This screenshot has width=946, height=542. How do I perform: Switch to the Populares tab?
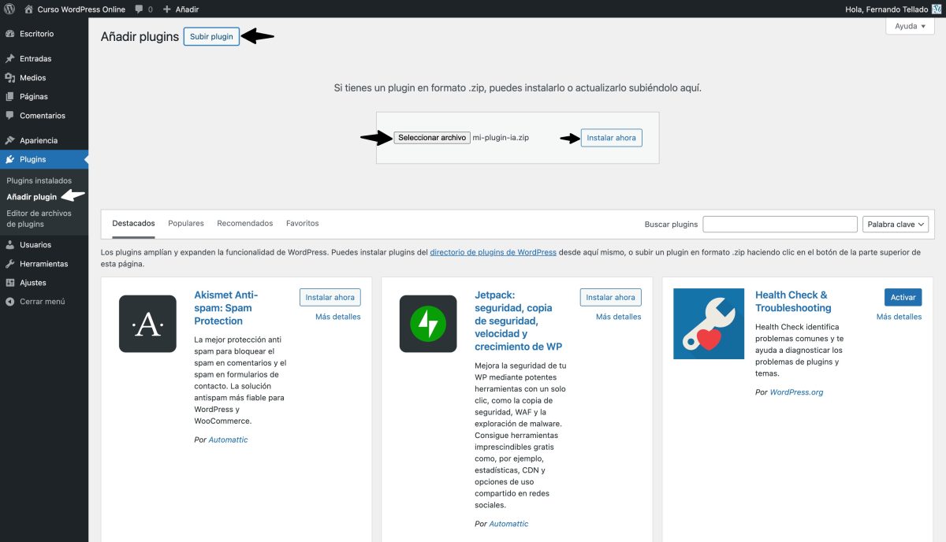click(x=185, y=223)
